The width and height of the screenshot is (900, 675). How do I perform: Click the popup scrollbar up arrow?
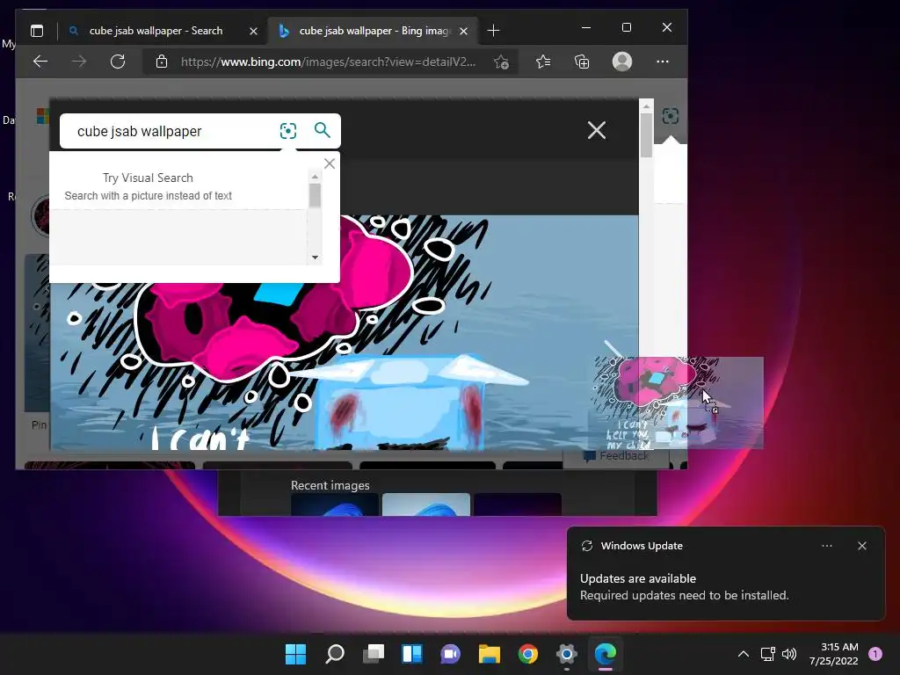point(315,176)
